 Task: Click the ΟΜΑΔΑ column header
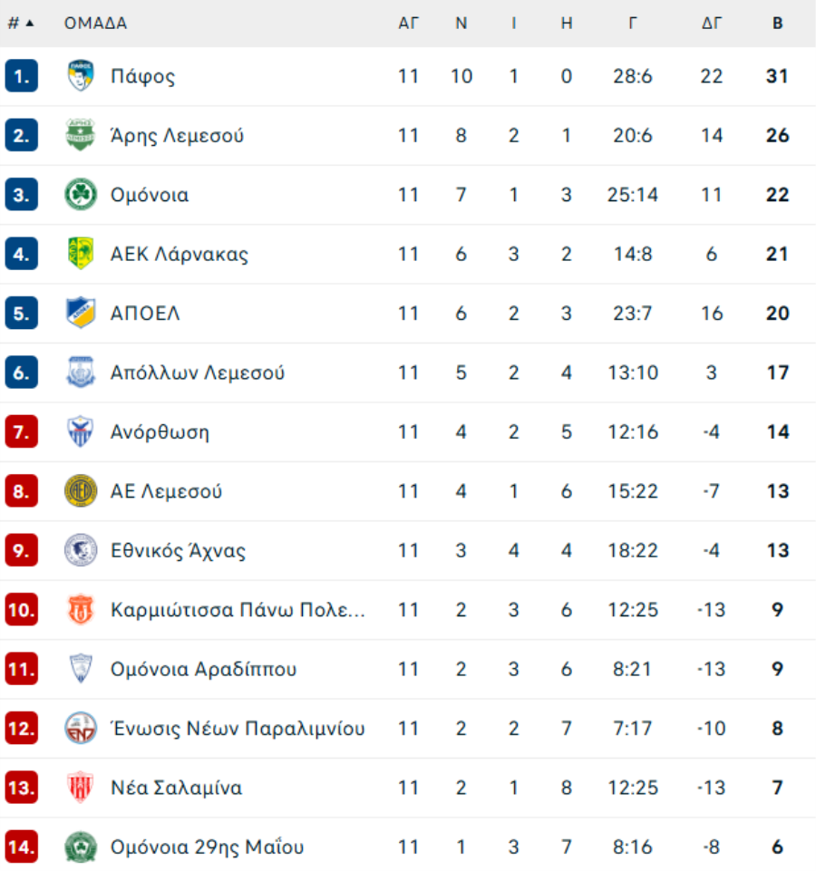[95, 24]
